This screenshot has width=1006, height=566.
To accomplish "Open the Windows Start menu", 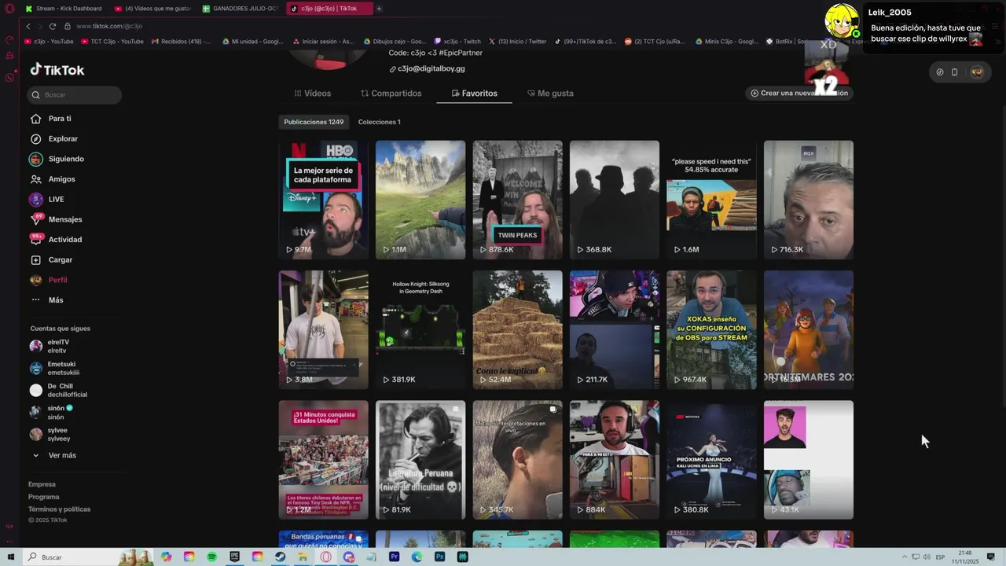I will (11, 557).
